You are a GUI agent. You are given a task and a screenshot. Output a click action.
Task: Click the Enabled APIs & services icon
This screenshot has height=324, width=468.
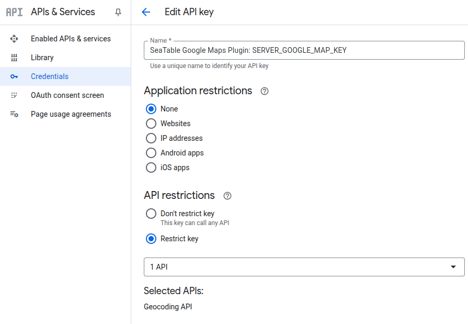(x=14, y=39)
